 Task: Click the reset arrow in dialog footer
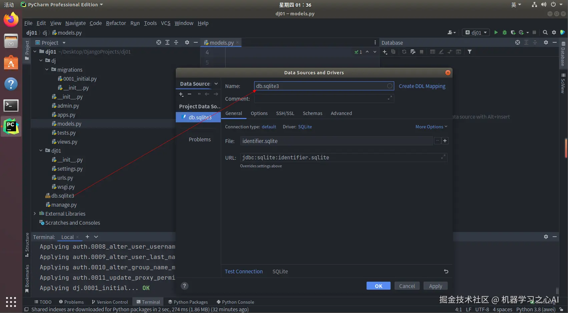(x=446, y=271)
